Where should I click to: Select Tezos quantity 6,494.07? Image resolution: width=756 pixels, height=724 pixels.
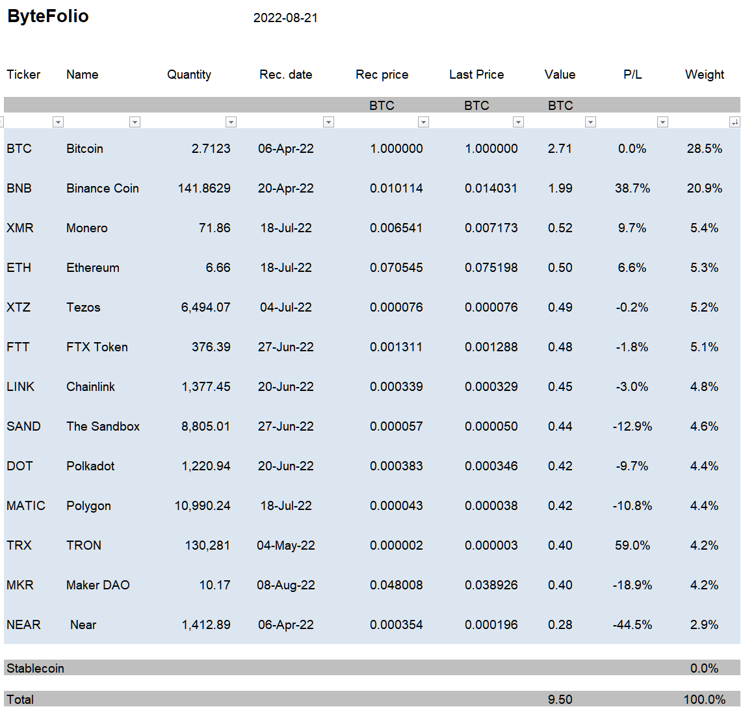206,307
